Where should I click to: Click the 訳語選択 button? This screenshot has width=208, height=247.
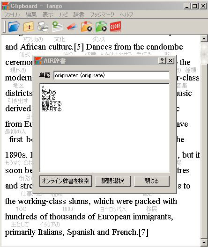point(113,181)
